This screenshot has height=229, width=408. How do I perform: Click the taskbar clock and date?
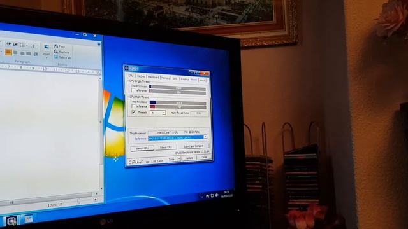click(227, 194)
